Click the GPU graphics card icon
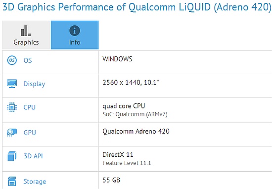272x189 pixels. [12, 133]
